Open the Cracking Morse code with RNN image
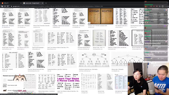 (36, 60)
